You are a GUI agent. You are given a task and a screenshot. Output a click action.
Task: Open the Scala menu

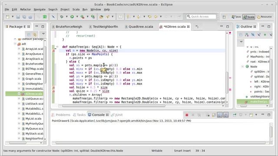tap(76, 10)
